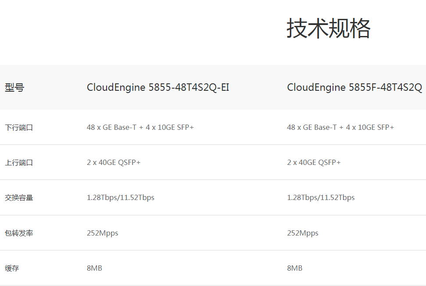Select the 交换容量 row label

click(19, 197)
